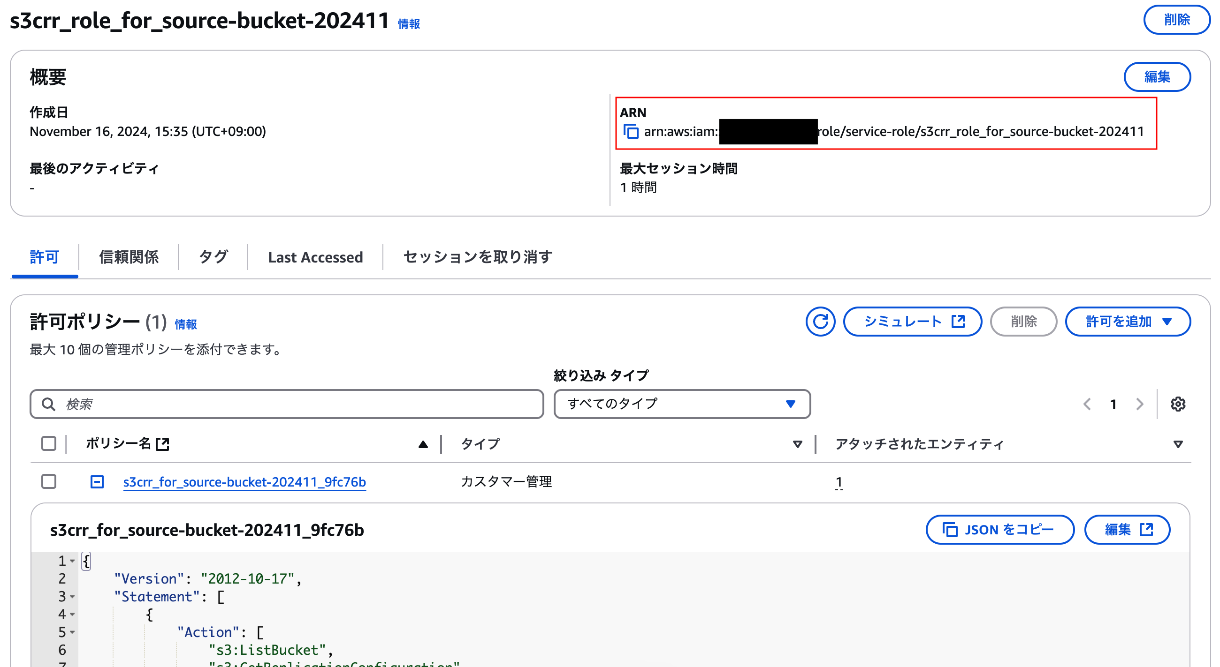Open the すべてのタイプ filter dropdown
The image size is (1220, 667).
point(681,404)
